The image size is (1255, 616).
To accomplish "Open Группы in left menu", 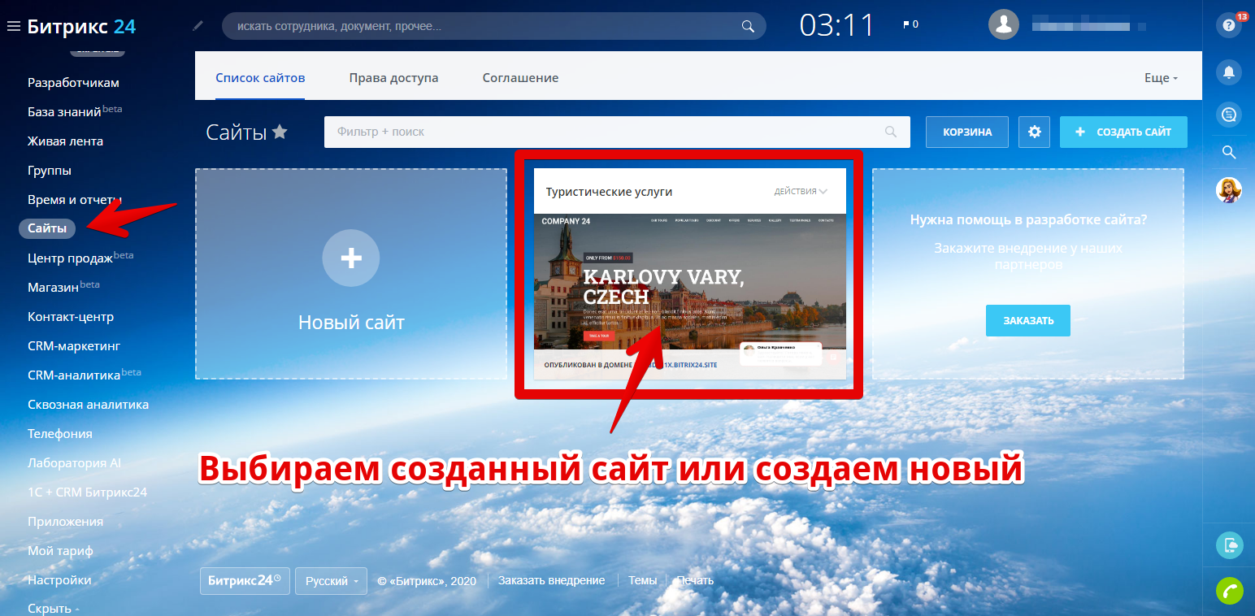I will click(x=49, y=171).
